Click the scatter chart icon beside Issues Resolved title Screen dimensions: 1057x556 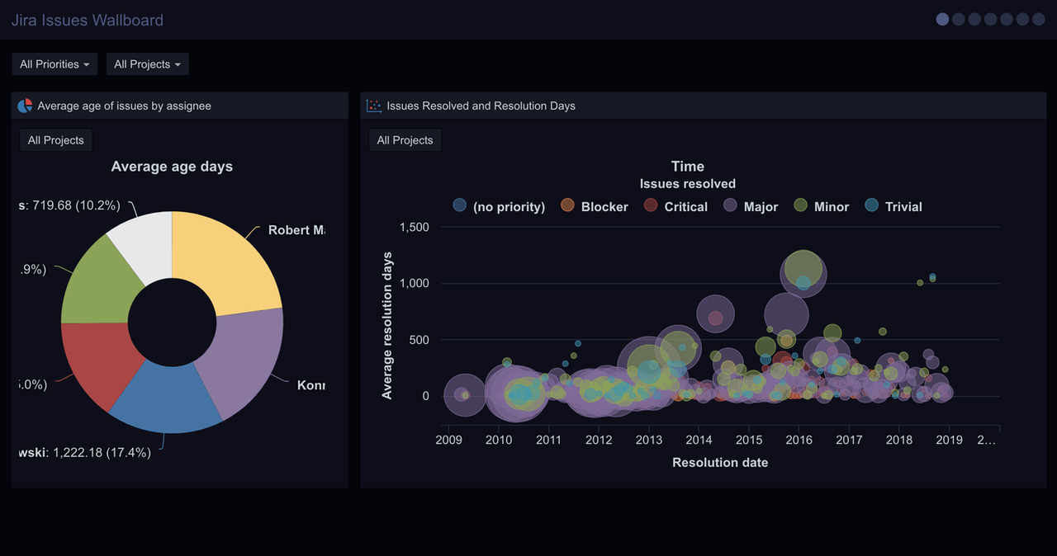pos(374,106)
